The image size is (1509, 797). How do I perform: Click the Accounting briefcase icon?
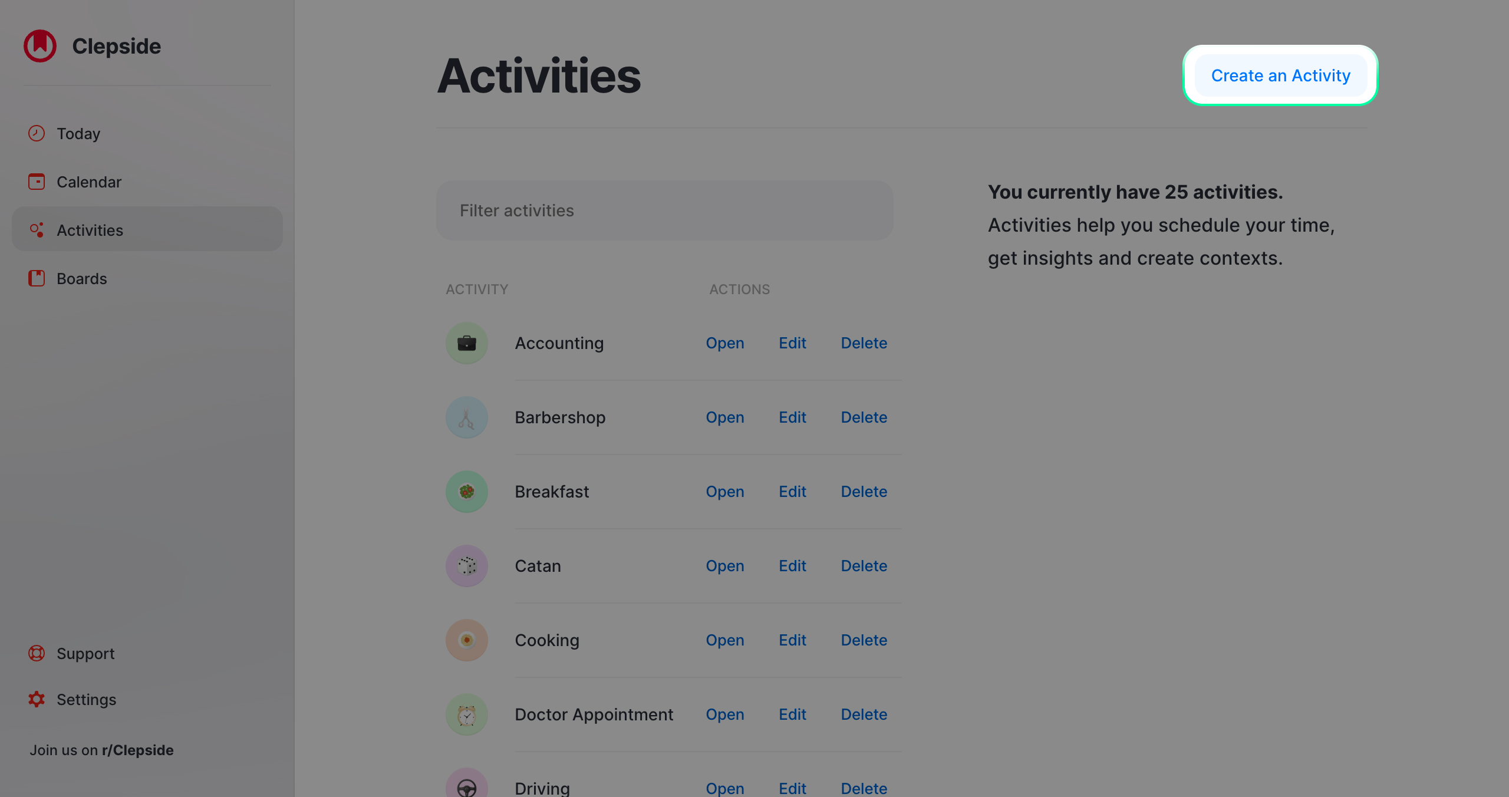pos(466,342)
